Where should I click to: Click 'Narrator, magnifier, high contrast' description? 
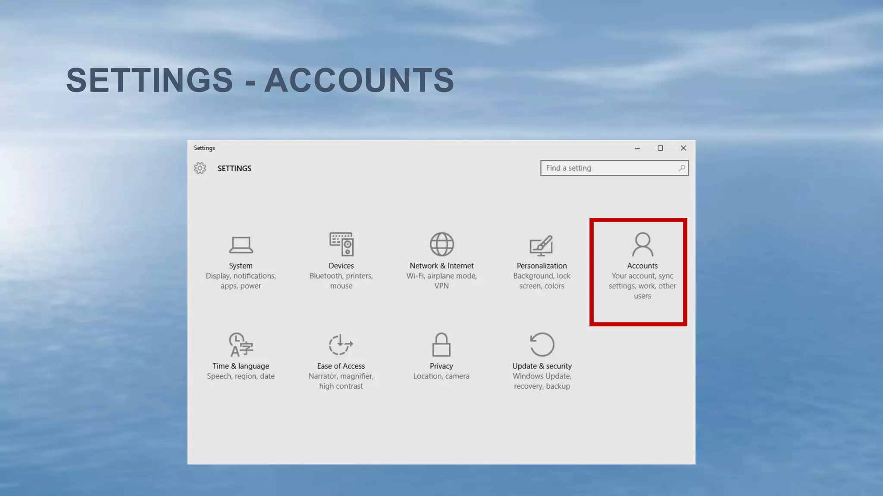pyautogui.click(x=341, y=381)
